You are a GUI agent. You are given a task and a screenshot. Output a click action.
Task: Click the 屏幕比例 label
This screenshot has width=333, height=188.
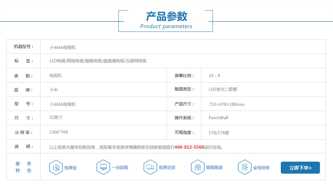184,76
